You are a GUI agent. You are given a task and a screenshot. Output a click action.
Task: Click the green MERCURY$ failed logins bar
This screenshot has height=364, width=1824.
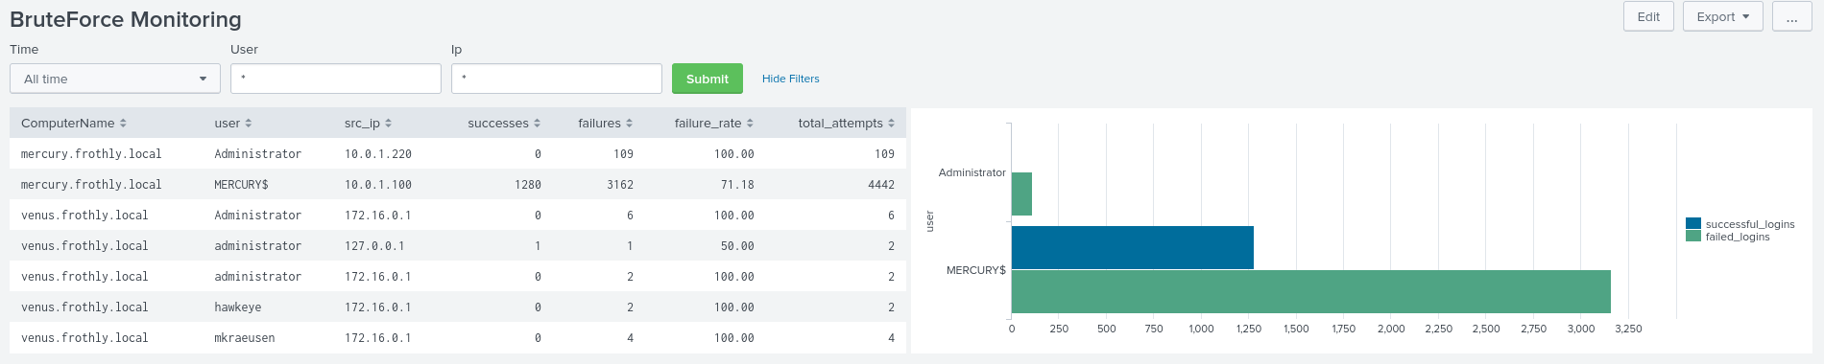point(1311,291)
